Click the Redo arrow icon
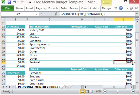 pos(22,2)
